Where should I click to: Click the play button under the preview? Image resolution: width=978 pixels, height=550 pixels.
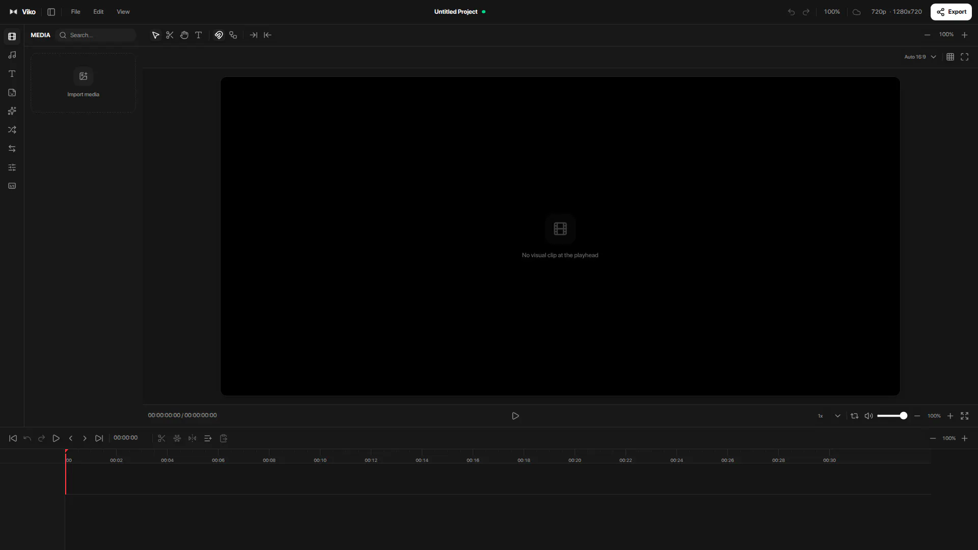click(x=515, y=416)
